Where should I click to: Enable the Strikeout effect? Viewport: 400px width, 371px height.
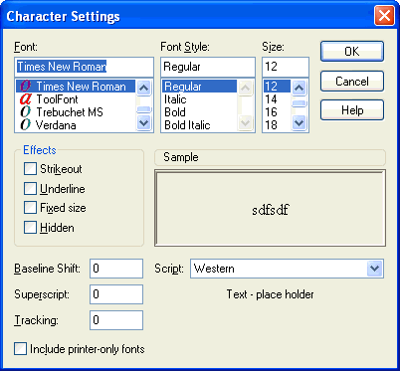30,168
